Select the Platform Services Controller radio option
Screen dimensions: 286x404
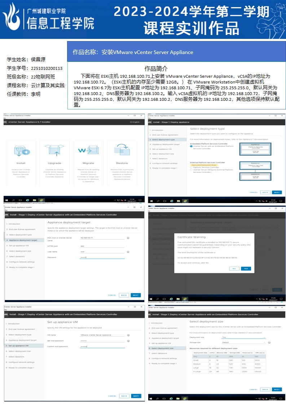[191, 167]
